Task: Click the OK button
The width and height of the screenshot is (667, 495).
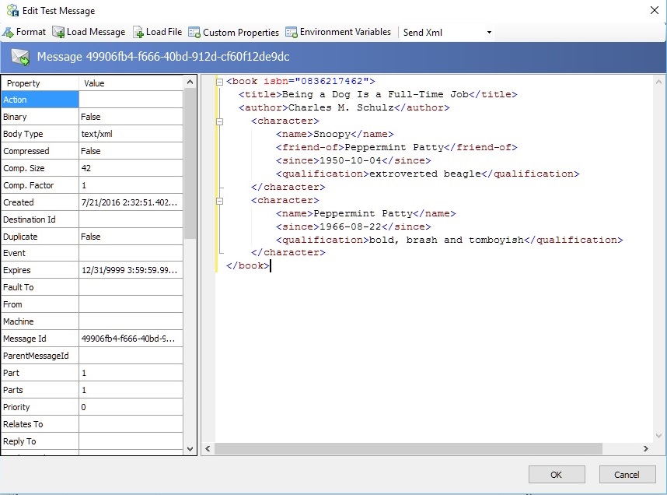Action: click(557, 475)
